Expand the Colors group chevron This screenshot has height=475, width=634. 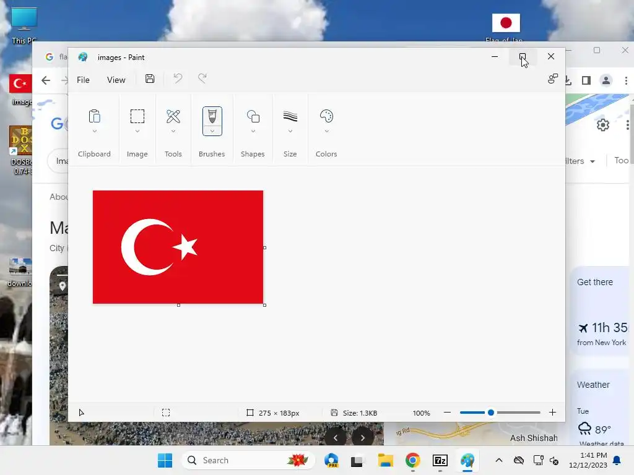[327, 131]
